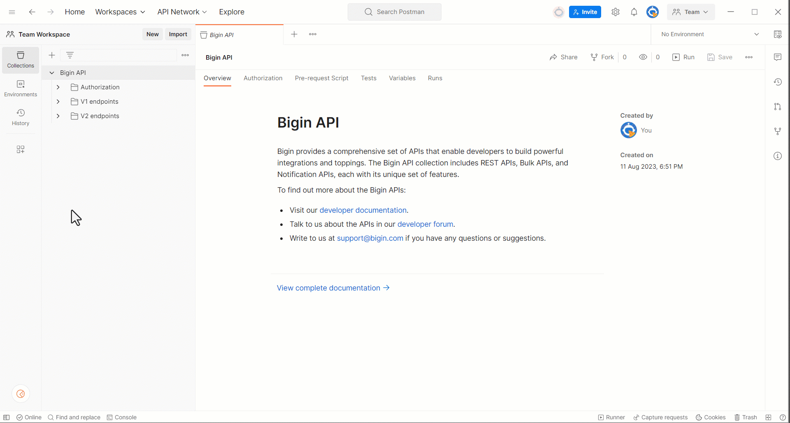Create new collection with plus icon

click(52, 55)
